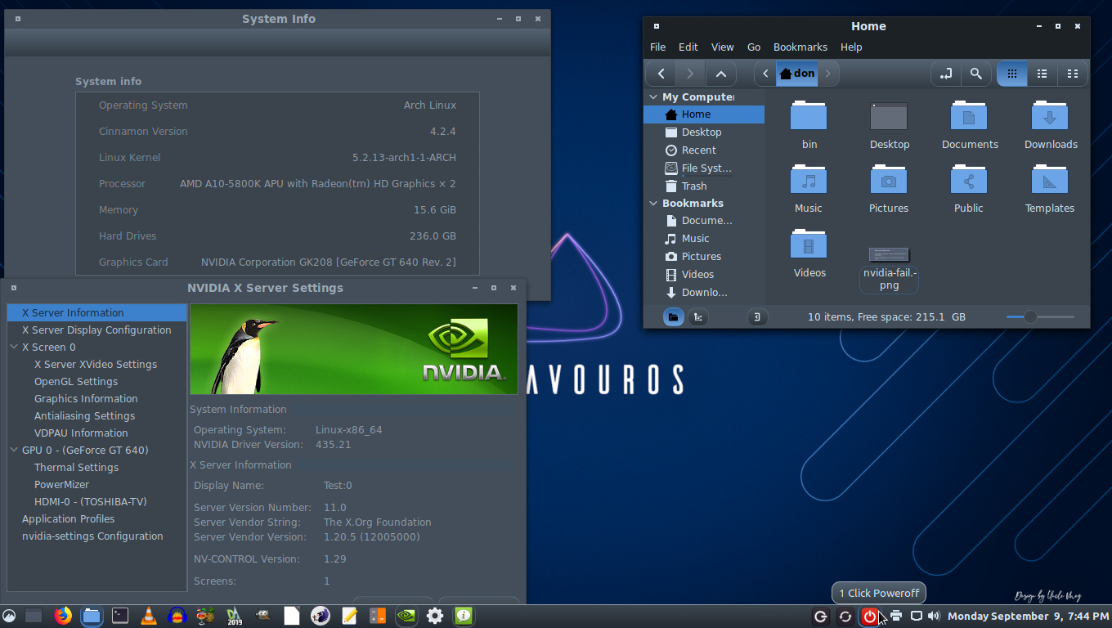Viewport: 1112px width, 628px height.
Task: Open Graphics Information page
Action: (x=86, y=399)
